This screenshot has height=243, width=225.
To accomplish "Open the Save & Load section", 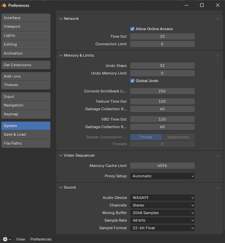I will click(26, 134).
